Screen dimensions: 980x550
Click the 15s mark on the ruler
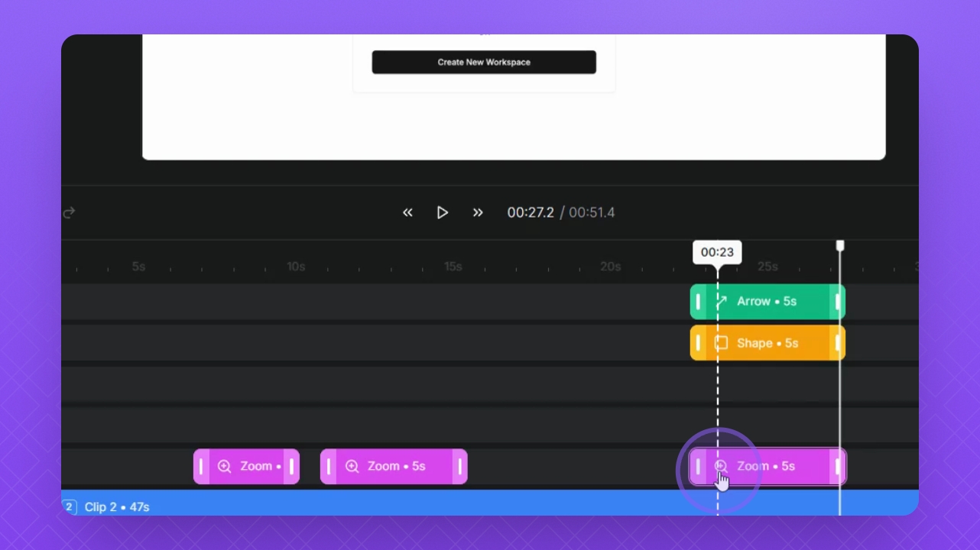(x=453, y=267)
